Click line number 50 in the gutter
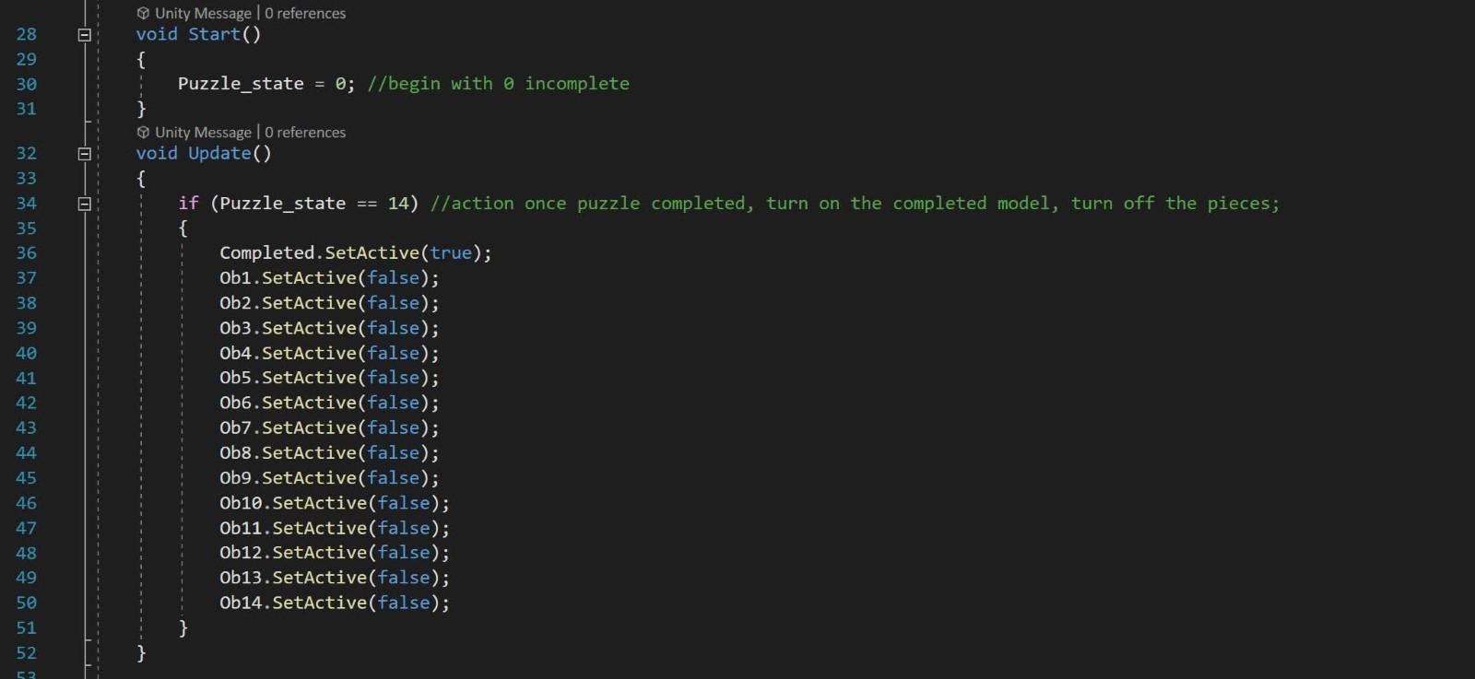Viewport: 1475px width, 679px height. [27, 603]
